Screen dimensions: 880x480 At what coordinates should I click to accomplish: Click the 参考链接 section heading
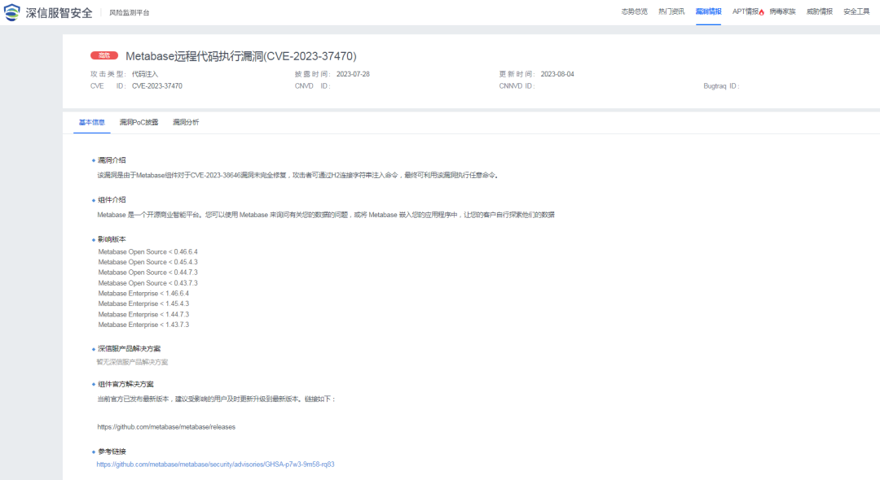click(112, 452)
